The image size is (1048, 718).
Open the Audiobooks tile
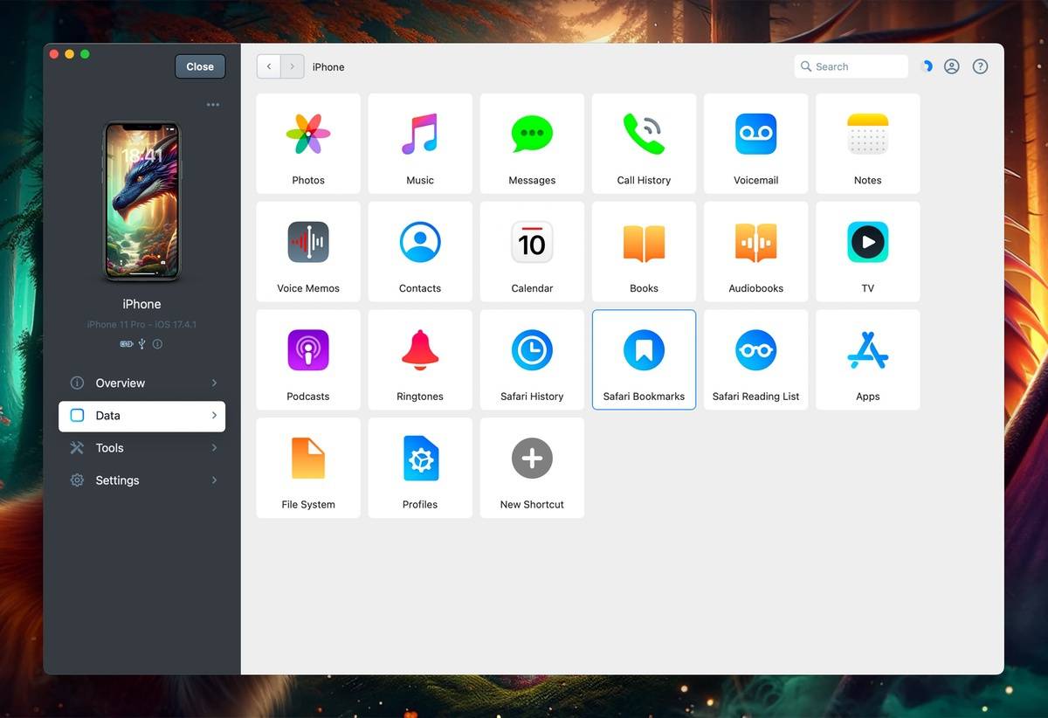[755, 252]
